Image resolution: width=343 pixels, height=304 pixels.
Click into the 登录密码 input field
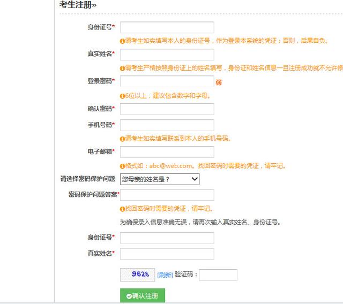click(x=167, y=81)
